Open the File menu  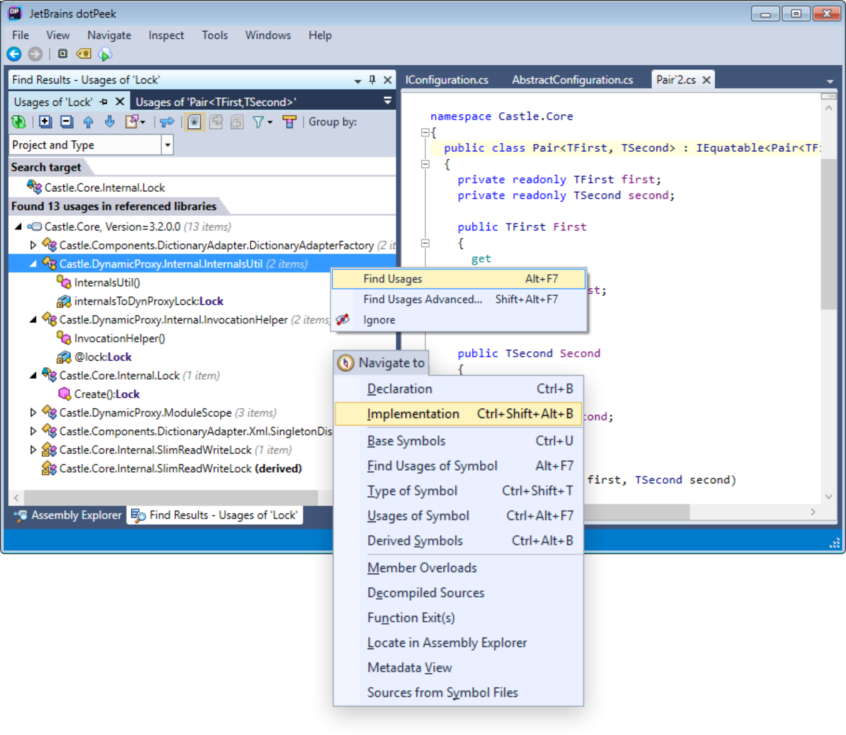click(x=21, y=35)
